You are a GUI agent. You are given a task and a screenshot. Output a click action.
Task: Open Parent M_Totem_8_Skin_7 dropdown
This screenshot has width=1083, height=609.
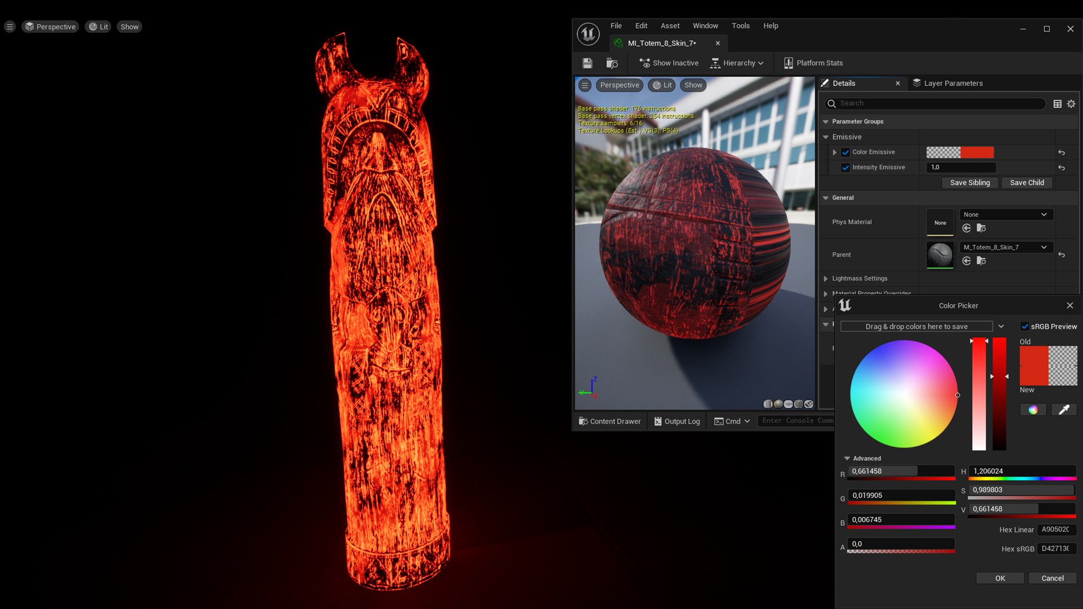(x=1006, y=248)
